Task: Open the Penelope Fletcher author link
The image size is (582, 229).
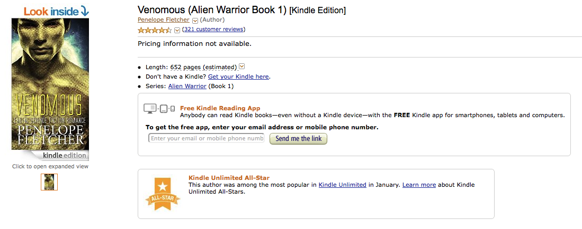Action: click(163, 20)
